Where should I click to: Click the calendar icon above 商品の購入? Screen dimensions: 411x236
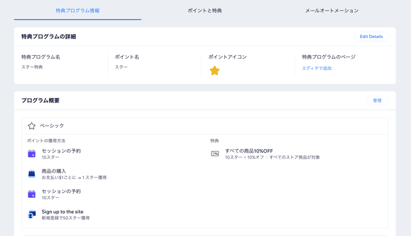point(32,154)
